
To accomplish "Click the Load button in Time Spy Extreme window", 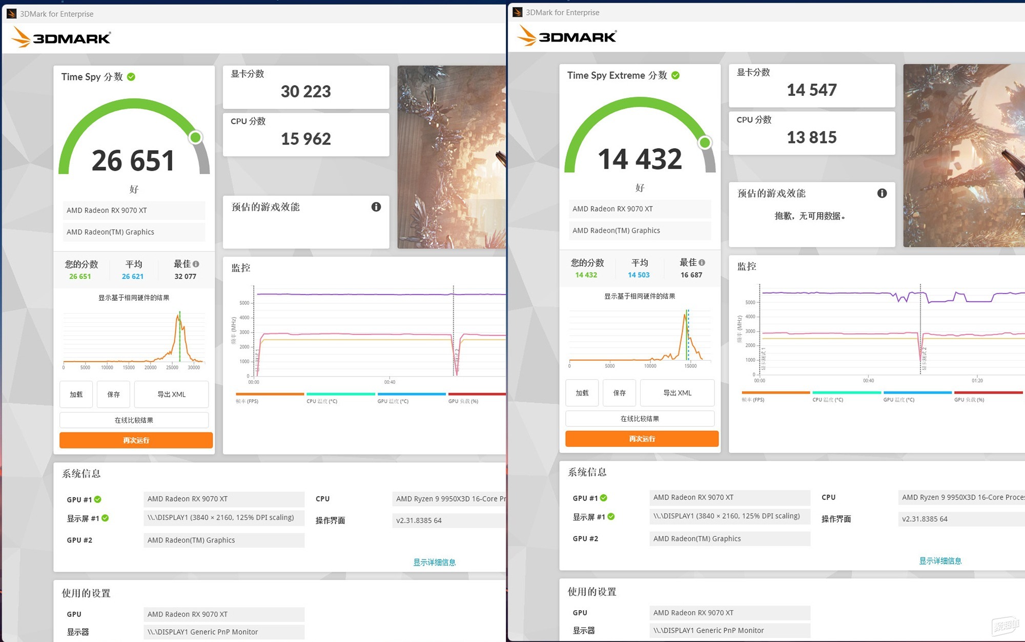I will click(x=582, y=392).
